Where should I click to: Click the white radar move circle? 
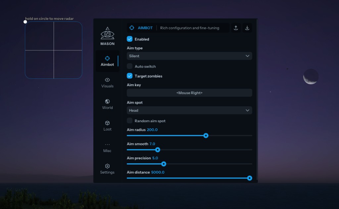25,22
